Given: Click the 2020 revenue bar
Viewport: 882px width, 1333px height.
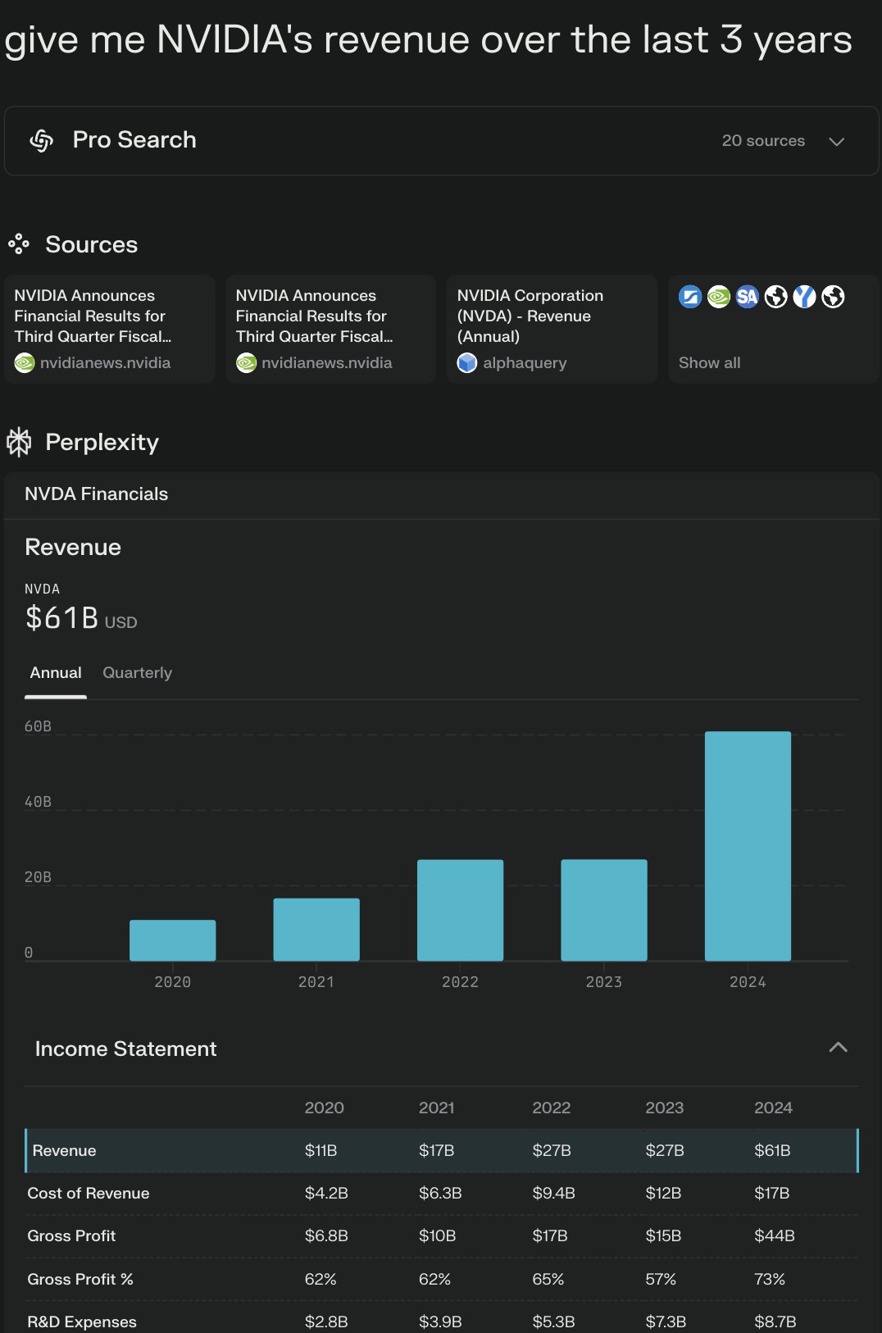Looking at the screenshot, I should pyautogui.click(x=172, y=940).
